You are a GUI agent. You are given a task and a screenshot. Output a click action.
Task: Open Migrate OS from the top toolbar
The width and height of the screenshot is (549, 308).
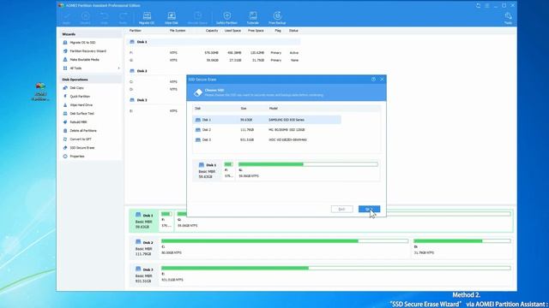[147, 18]
